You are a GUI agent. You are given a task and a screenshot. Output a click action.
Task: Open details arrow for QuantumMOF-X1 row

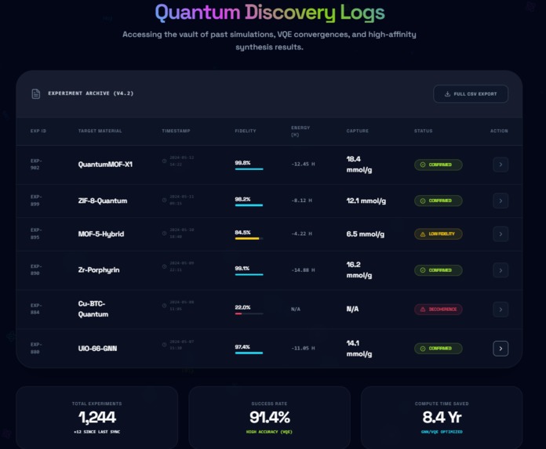500,165
